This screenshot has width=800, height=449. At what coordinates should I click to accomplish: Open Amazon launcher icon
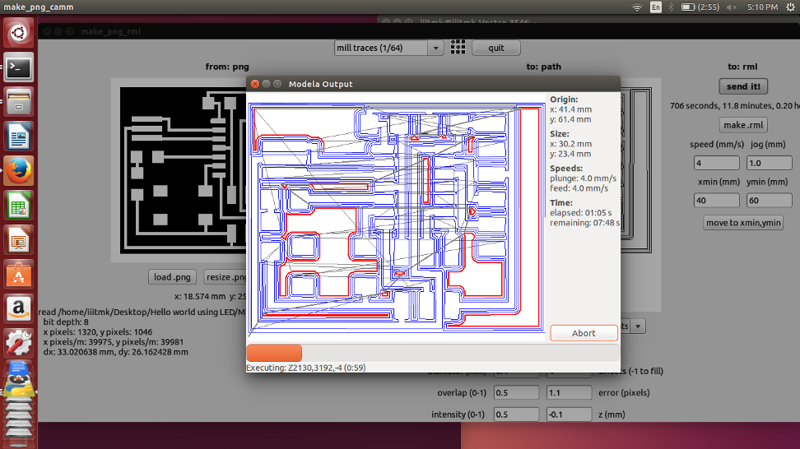[19, 309]
